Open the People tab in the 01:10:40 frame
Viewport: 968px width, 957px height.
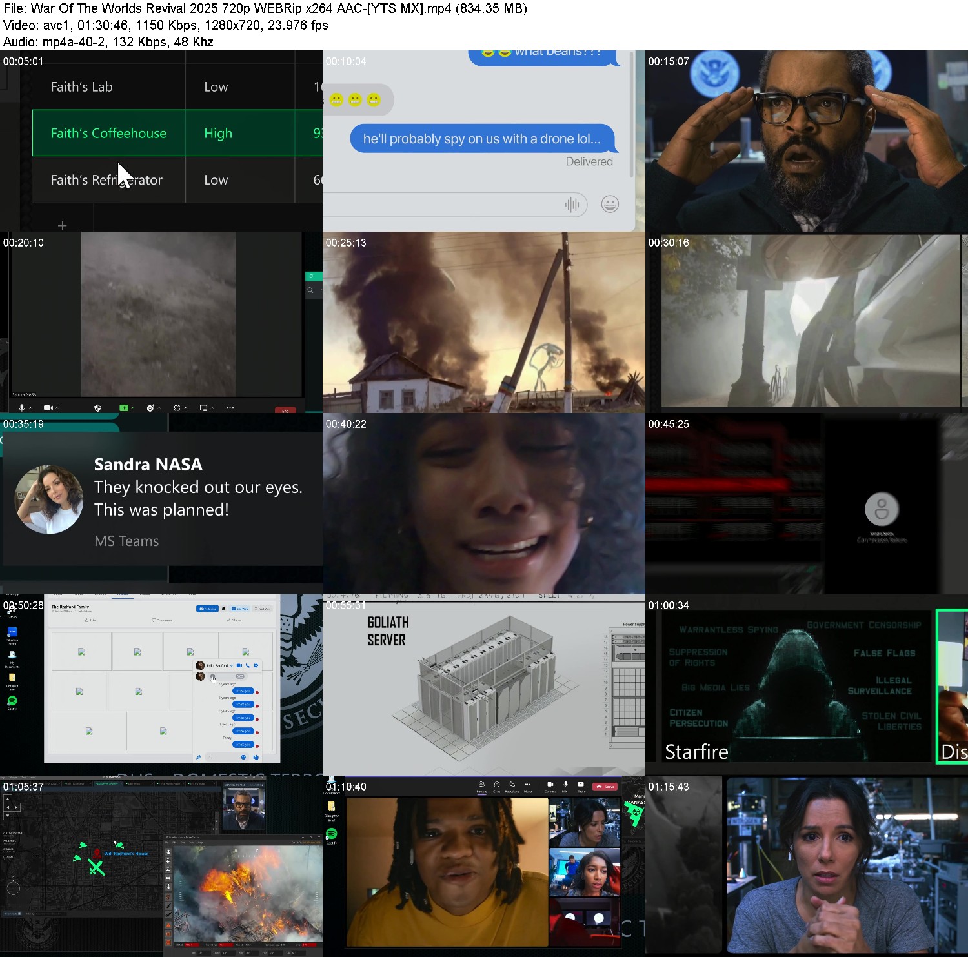(481, 787)
